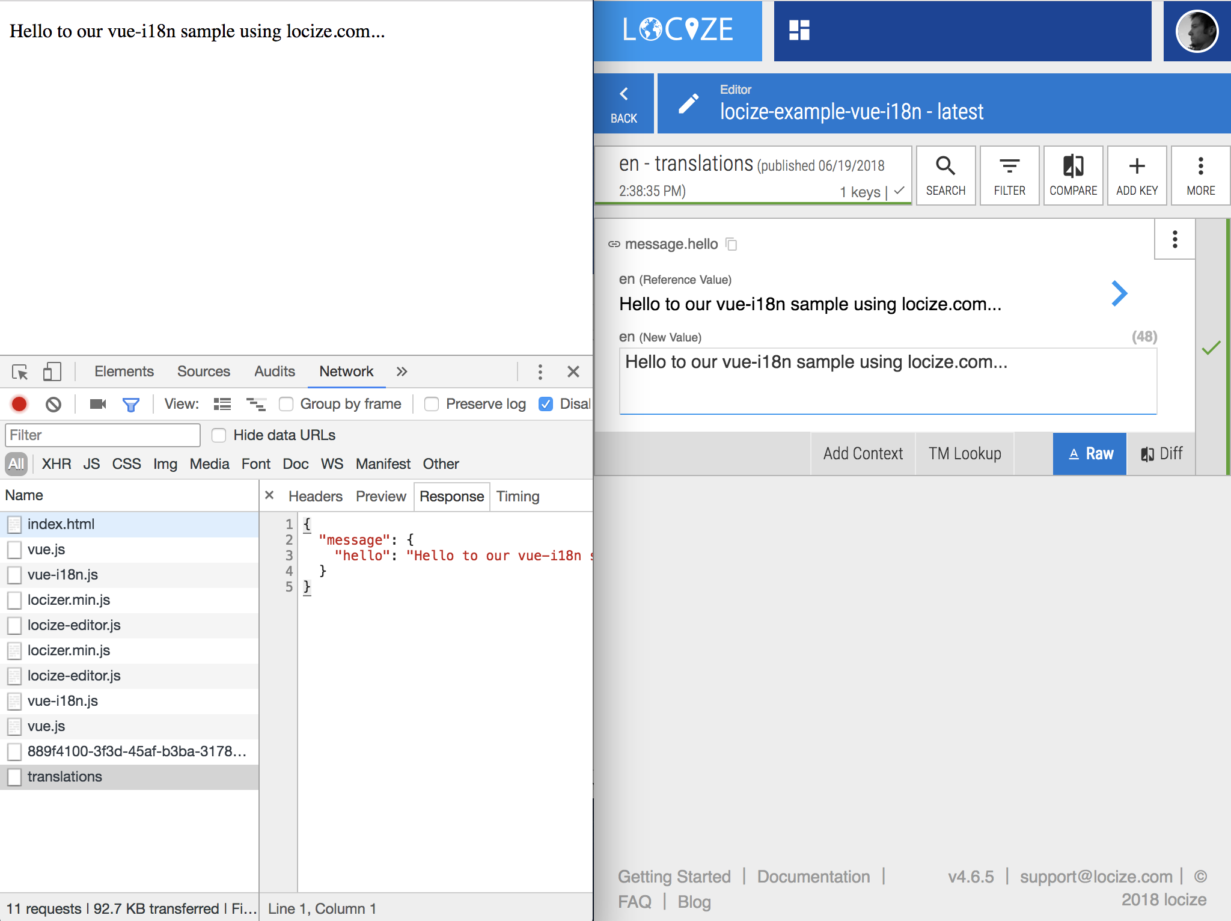Click the blue filter funnel icon
Image resolution: width=1231 pixels, height=921 pixels.
[130, 404]
